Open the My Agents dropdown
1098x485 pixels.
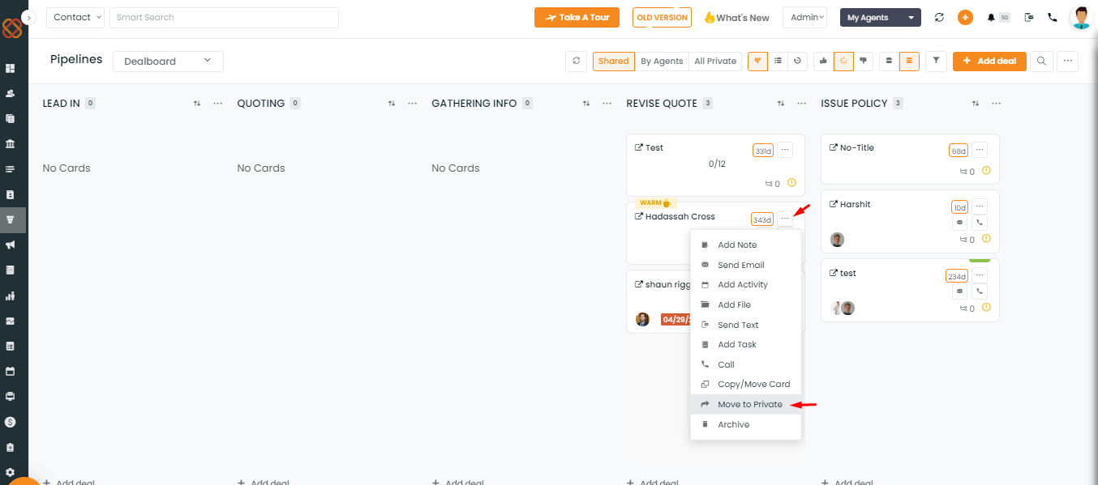880,17
